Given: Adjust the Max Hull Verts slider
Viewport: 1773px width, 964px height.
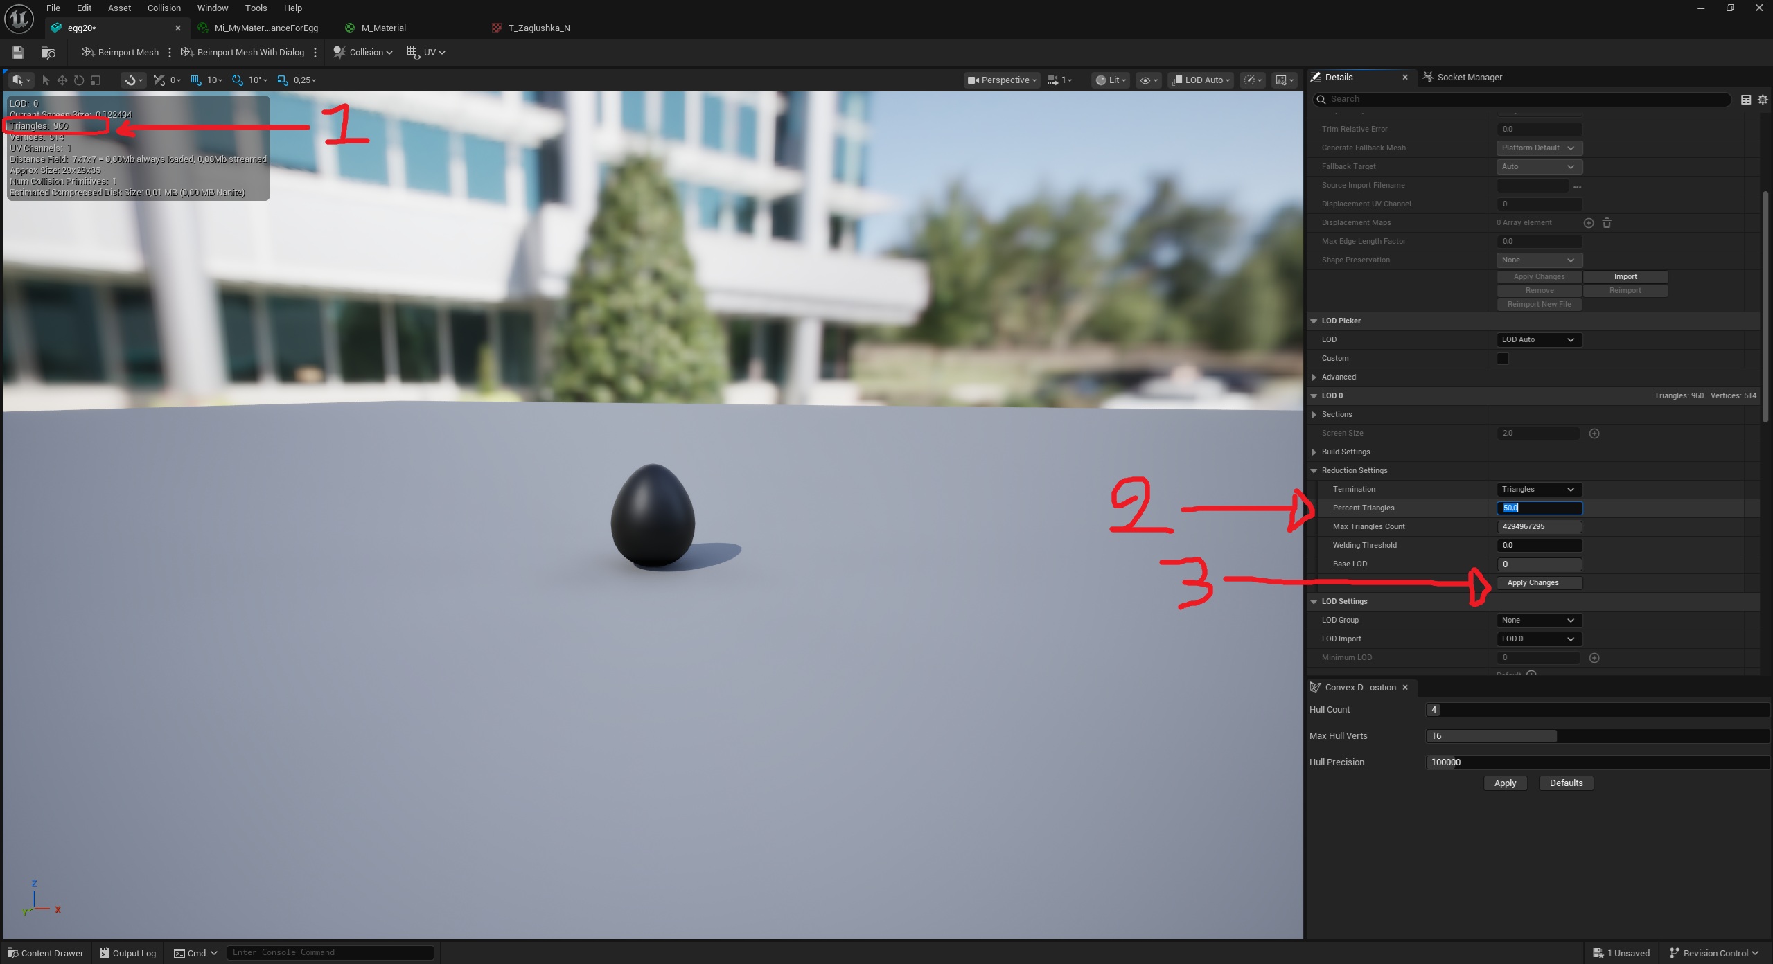Looking at the screenshot, I should 1597,736.
